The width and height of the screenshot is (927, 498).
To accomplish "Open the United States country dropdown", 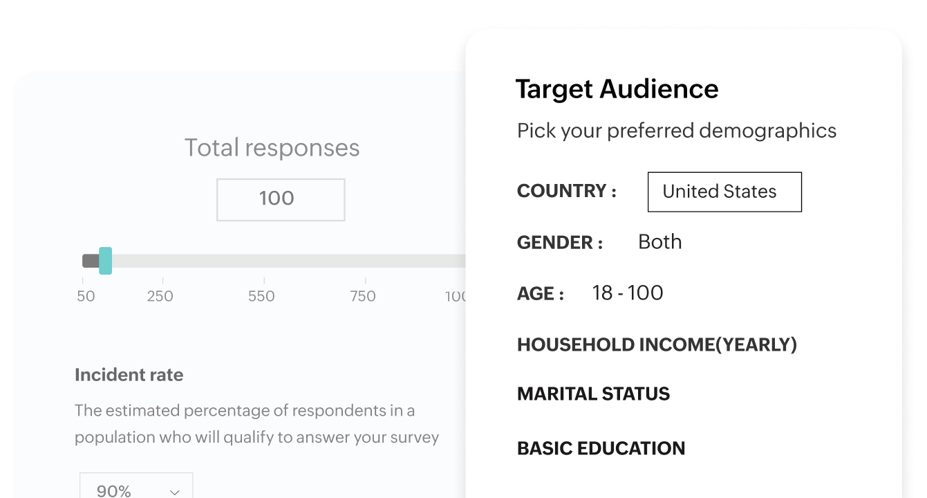I will pyautogui.click(x=724, y=192).
